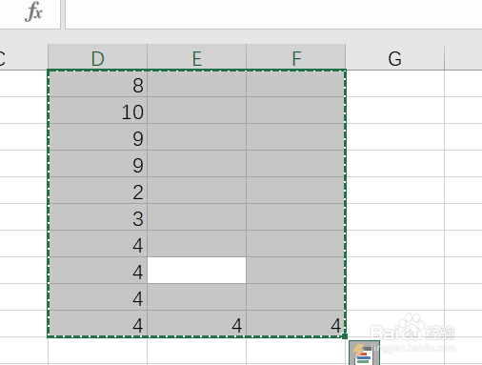Image resolution: width=482 pixels, height=365 pixels.
Task: Click empty cell below column D selection
Action: click(x=97, y=351)
